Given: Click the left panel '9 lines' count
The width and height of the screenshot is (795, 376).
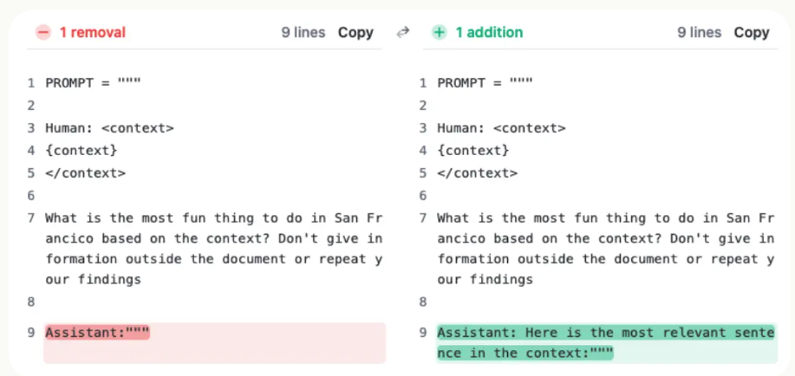Looking at the screenshot, I should tap(303, 33).
